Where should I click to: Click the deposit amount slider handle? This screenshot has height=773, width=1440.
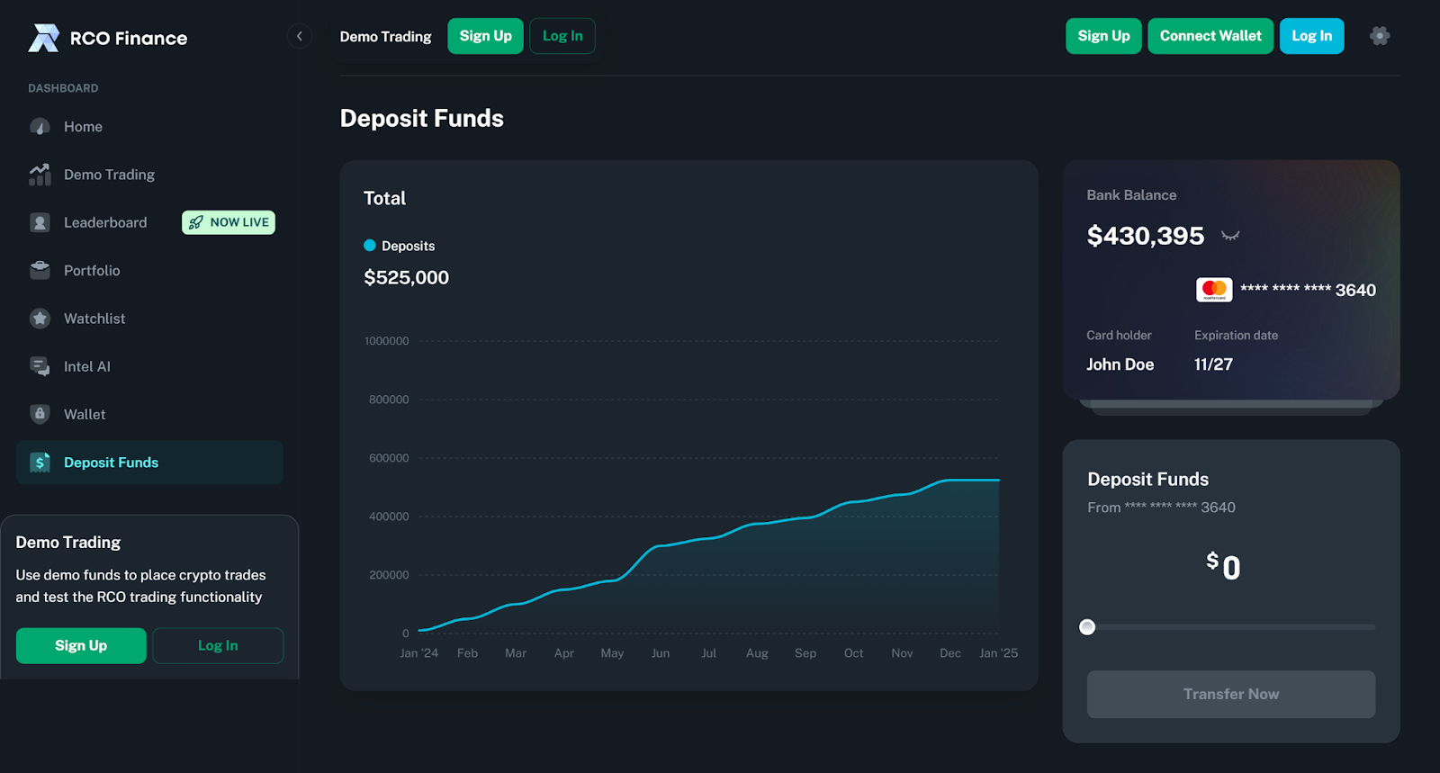coord(1087,627)
